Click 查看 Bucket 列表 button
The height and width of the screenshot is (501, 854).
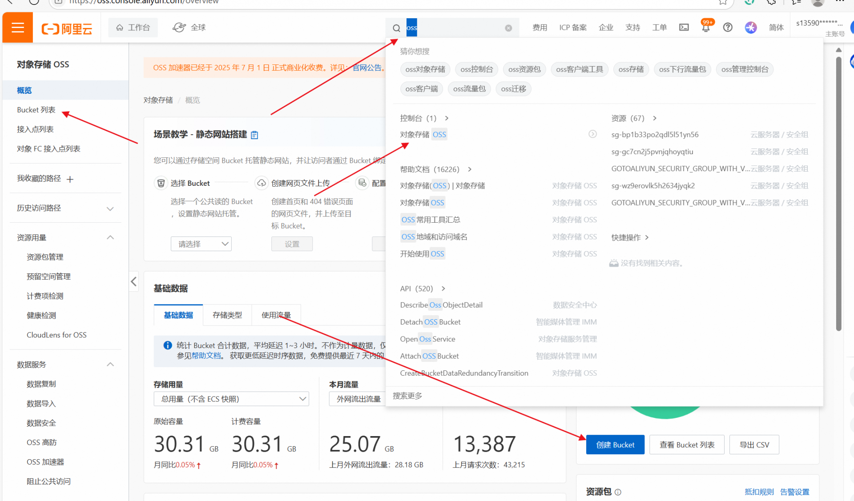tap(687, 445)
